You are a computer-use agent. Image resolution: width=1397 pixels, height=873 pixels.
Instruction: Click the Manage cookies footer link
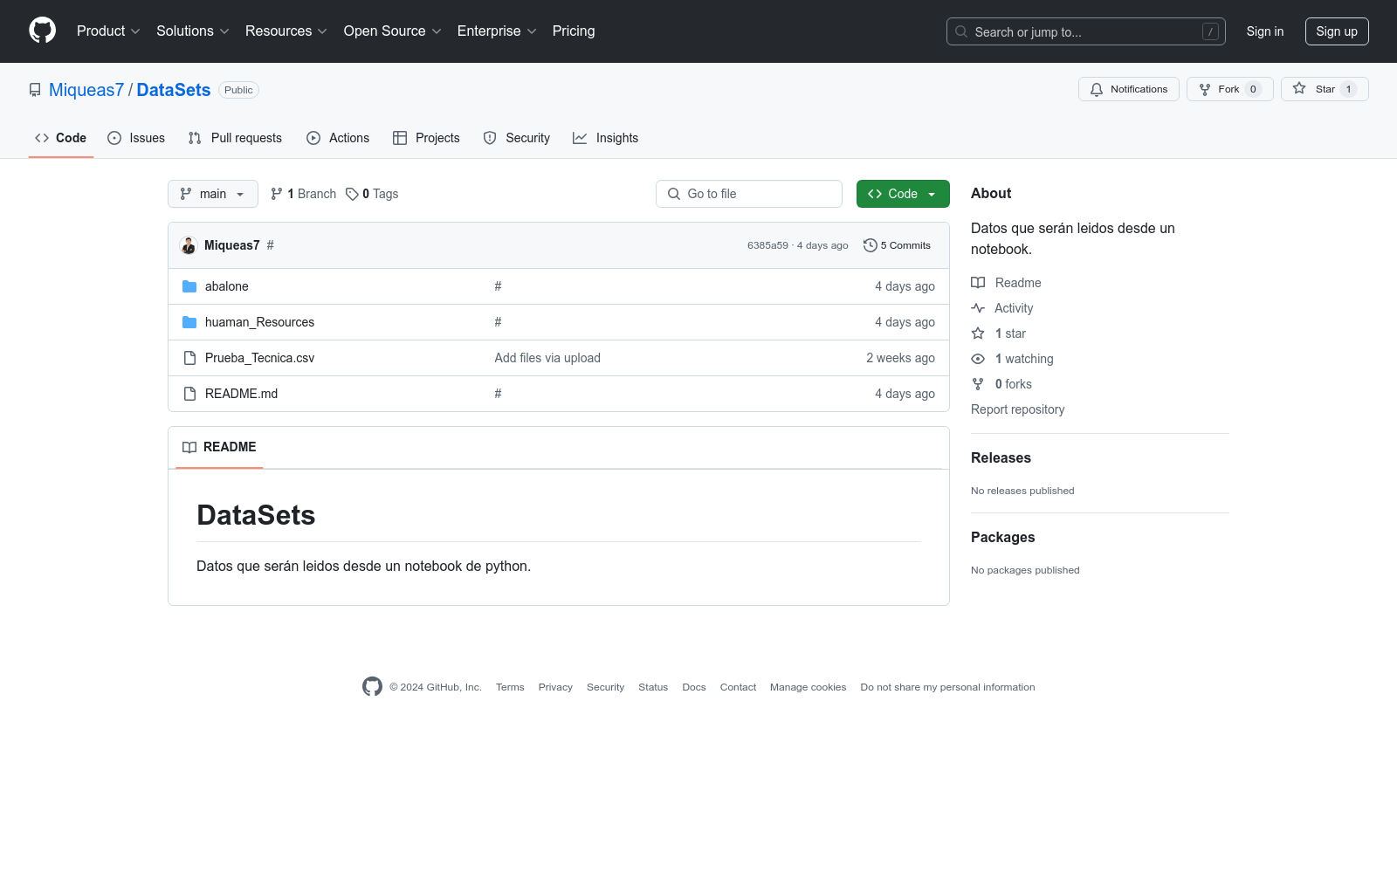(x=809, y=687)
